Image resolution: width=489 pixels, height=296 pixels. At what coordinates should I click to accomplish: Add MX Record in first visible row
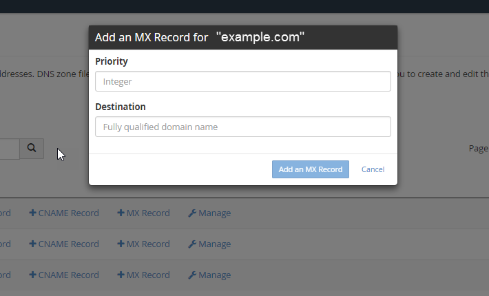pos(143,213)
